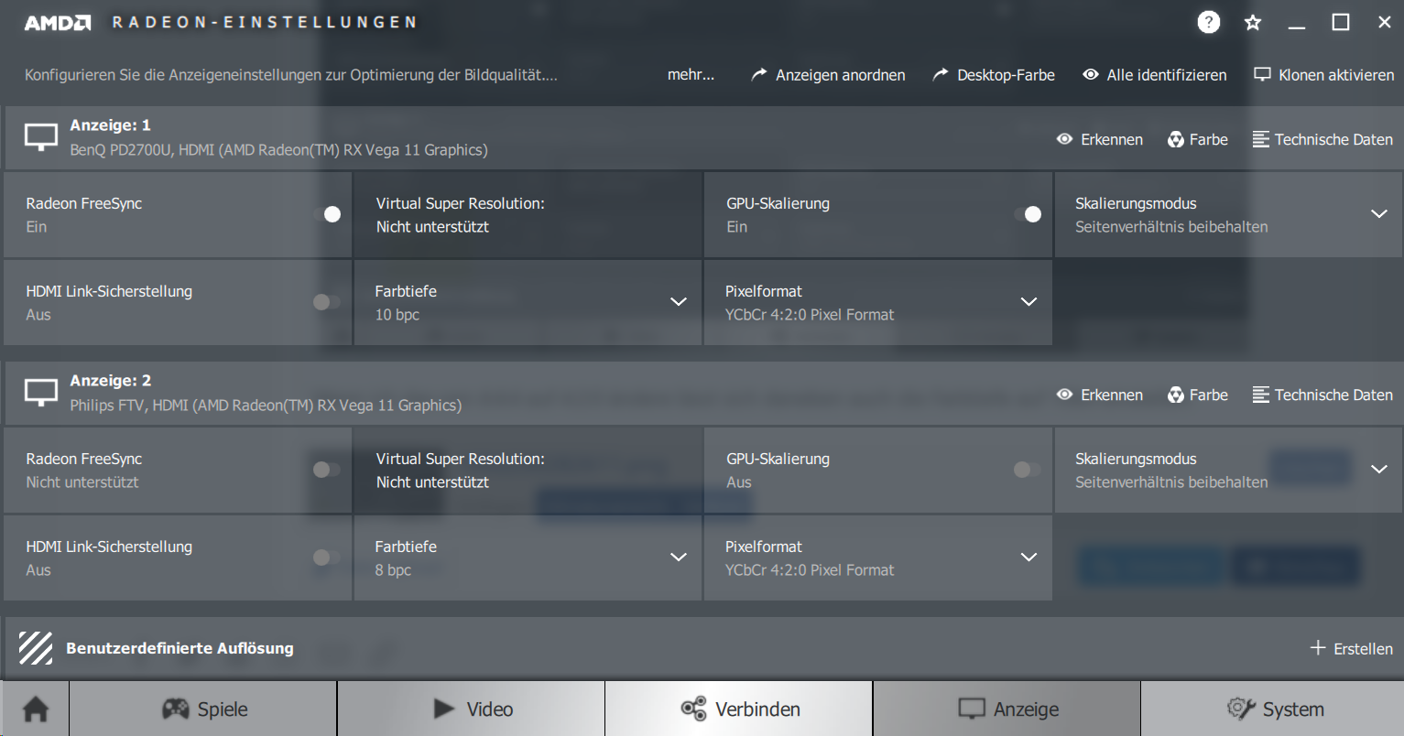
Task: Open Pixelformat dropdown for Anzeige 2
Action: [1029, 557]
